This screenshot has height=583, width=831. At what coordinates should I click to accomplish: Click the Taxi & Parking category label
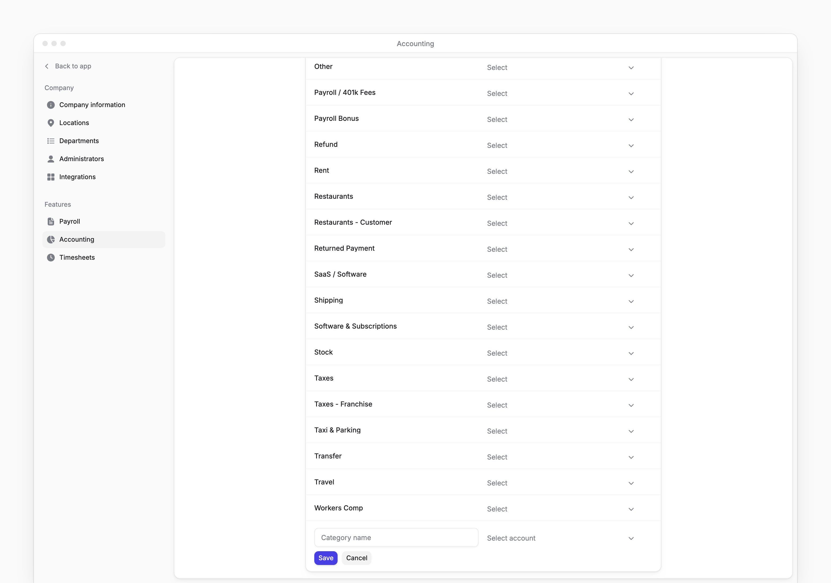337,430
